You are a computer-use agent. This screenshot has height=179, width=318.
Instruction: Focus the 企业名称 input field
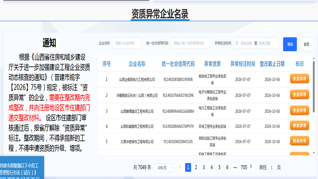126,43
